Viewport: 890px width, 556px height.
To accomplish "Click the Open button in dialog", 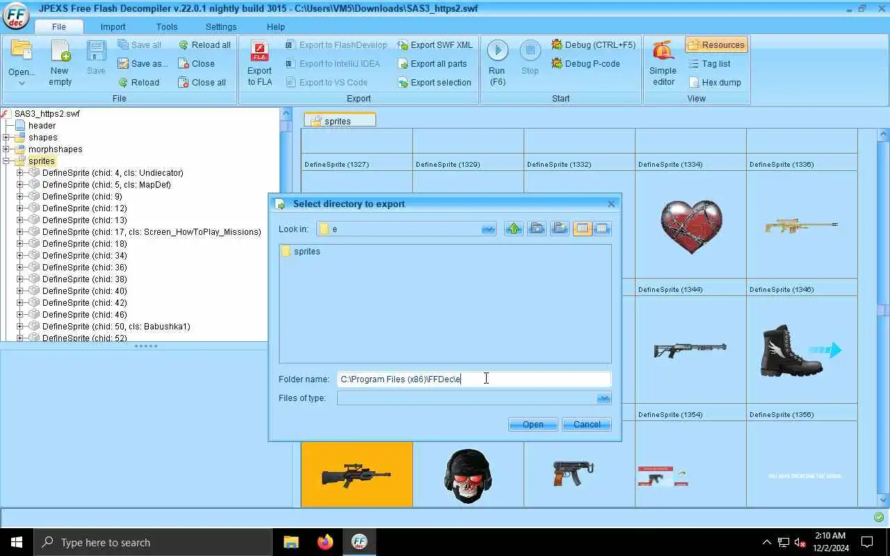I will coord(533,424).
